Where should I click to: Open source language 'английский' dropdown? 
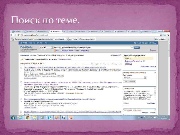point(60,39)
